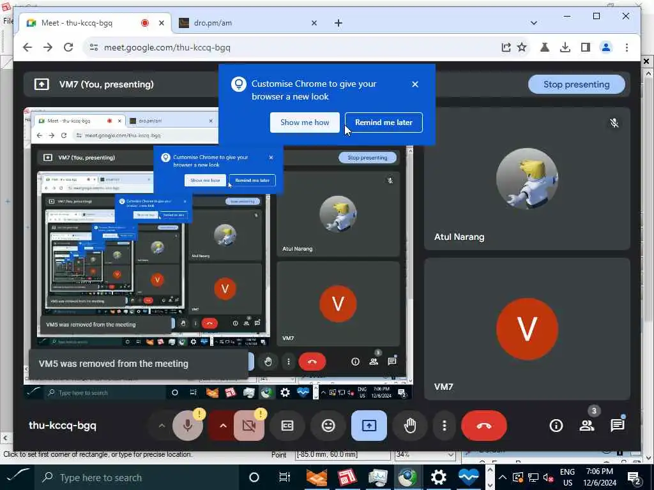Open meeting details info icon
This screenshot has height=490, width=654.
[556, 426]
